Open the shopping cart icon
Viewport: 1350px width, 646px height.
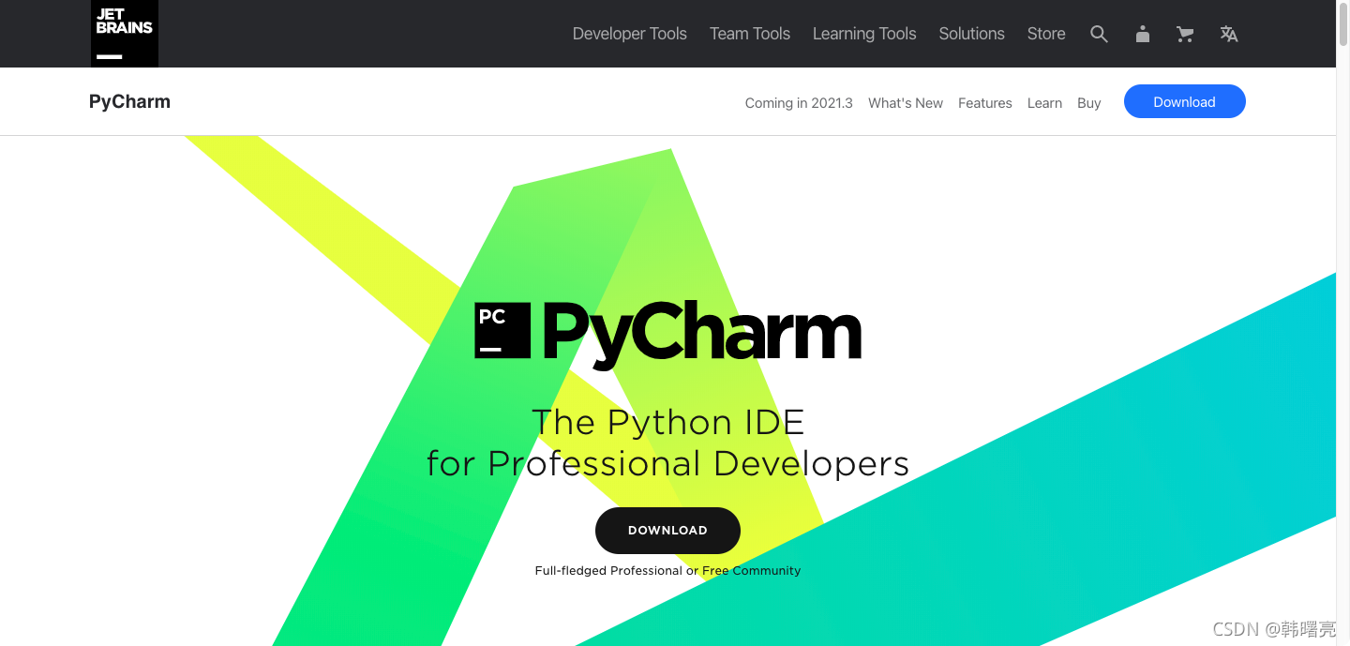(1185, 34)
